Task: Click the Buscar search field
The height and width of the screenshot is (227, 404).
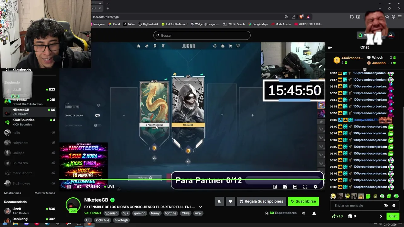Action: (x=202, y=35)
